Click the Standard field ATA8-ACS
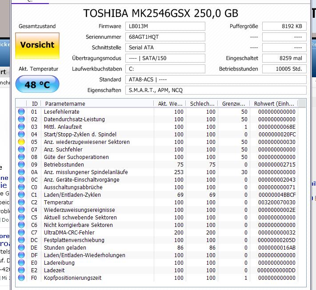Screen dimensions: 316x290 click(x=216, y=79)
